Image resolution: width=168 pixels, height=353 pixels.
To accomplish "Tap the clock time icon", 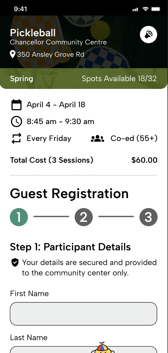I will (x=16, y=122).
